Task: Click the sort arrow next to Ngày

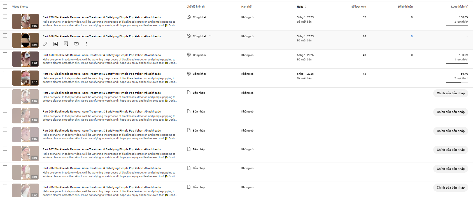Action: click(306, 7)
